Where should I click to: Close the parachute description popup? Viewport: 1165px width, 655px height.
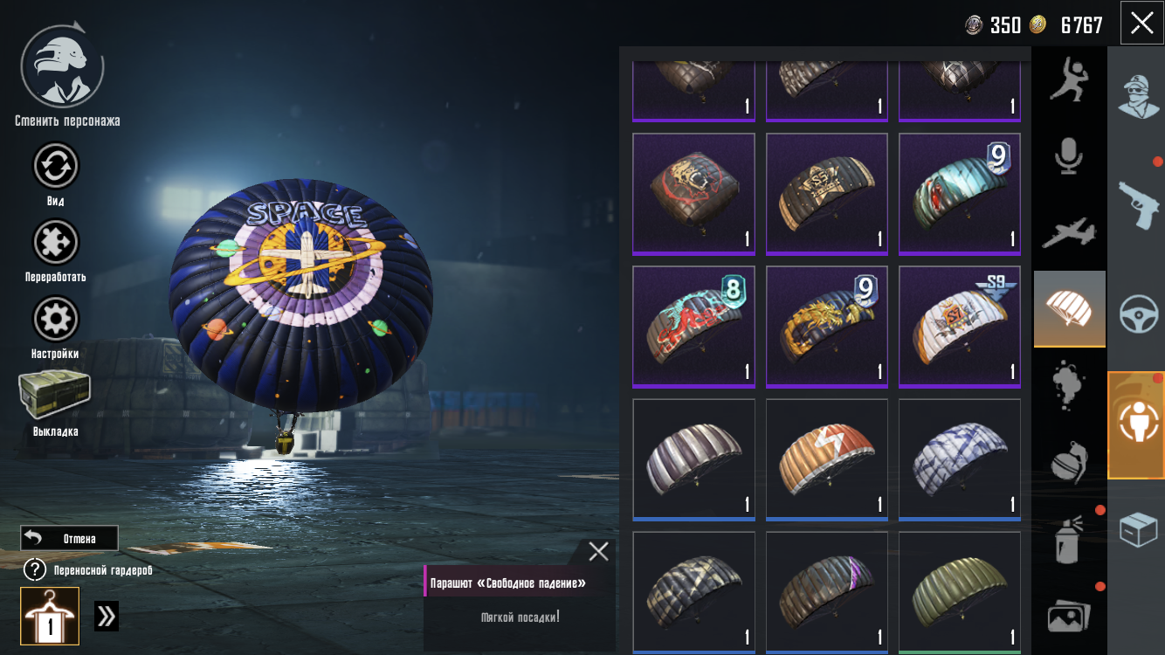pos(598,551)
